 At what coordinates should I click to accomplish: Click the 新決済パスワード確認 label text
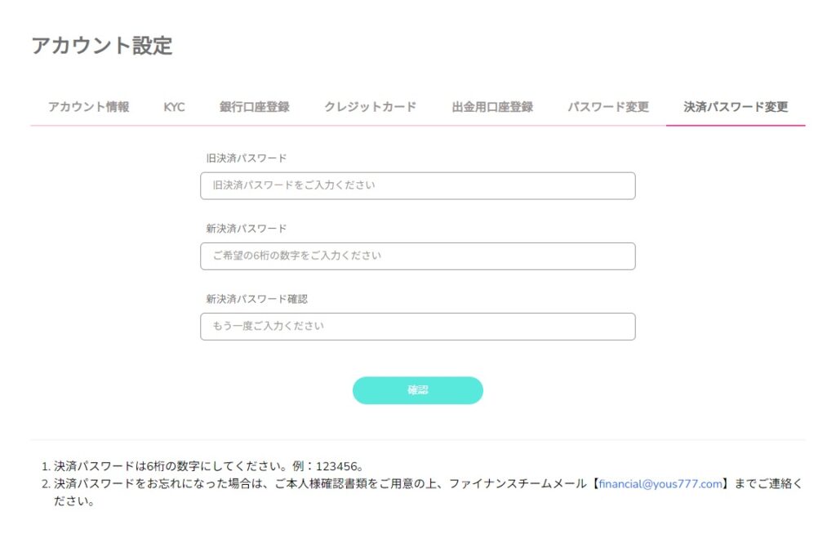coord(256,299)
